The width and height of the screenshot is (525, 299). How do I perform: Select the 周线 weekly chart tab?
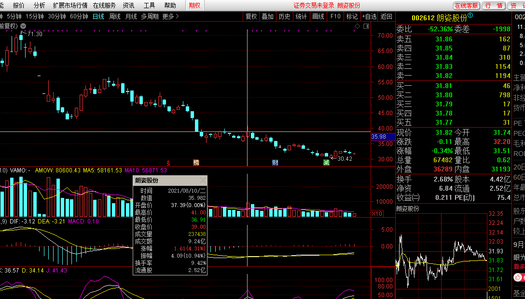(x=114, y=16)
